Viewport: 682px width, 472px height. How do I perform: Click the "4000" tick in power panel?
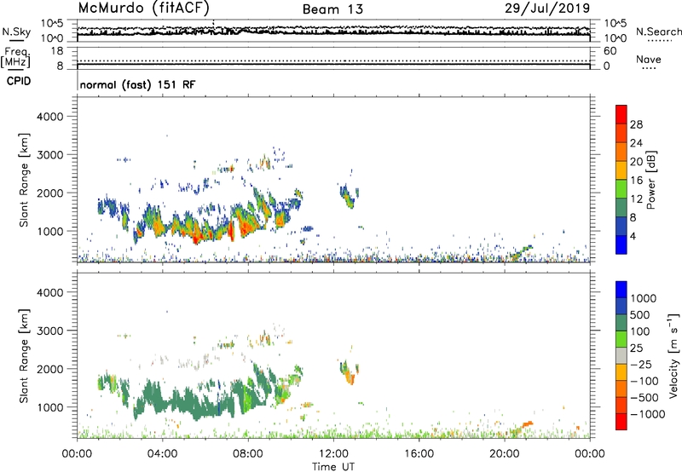click(x=49, y=117)
